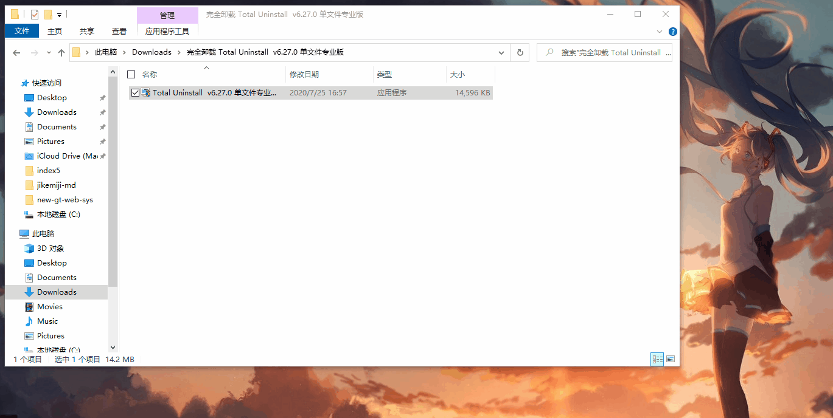Go up one folder level arrow
This screenshot has height=418, width=833.
(61, 53)
